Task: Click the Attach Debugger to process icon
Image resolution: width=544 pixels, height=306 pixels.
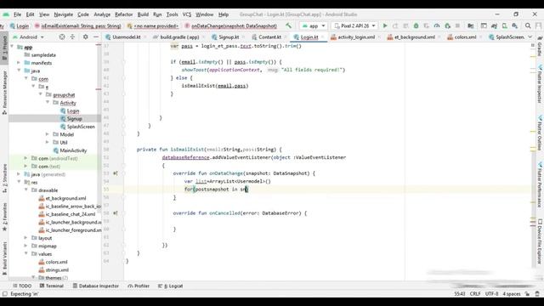Action: 448,25
